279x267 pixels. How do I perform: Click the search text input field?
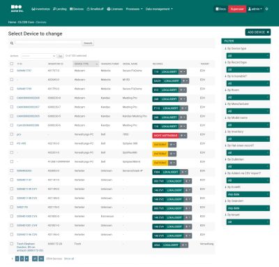48,43
